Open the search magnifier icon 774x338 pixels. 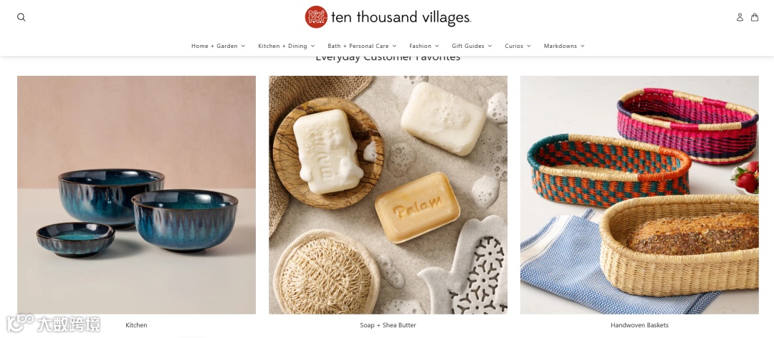pyautogui.click(x=21, y=17)
